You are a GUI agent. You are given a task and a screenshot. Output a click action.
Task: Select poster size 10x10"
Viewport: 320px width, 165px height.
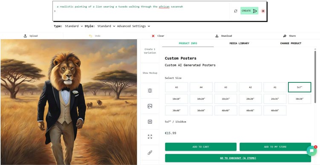pos(176,99)
